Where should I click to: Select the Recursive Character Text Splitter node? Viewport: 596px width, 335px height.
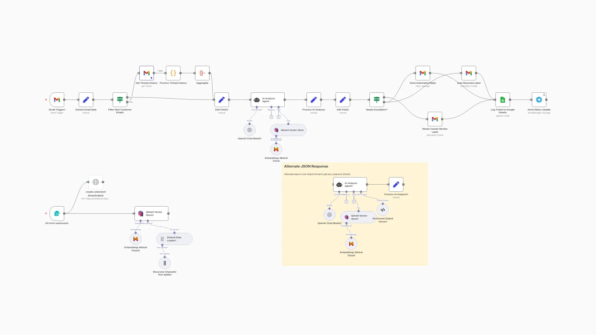tap(165, 263)
